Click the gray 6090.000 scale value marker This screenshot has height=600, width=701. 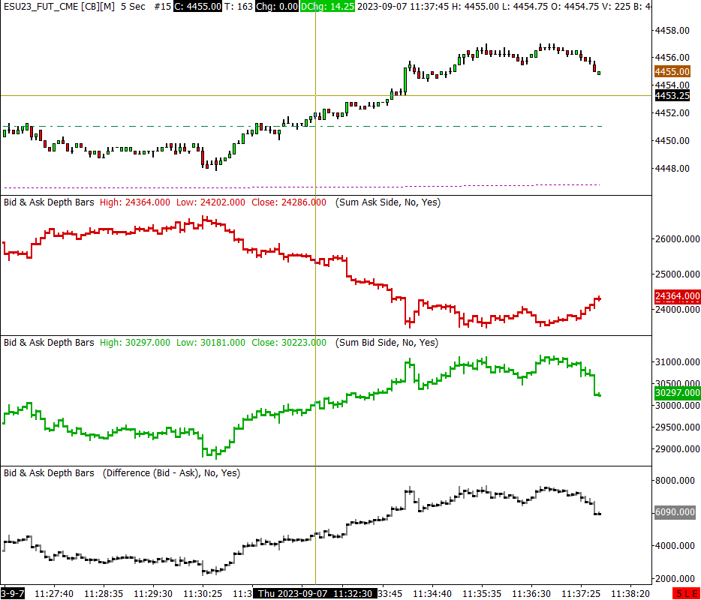click(675, 512)
